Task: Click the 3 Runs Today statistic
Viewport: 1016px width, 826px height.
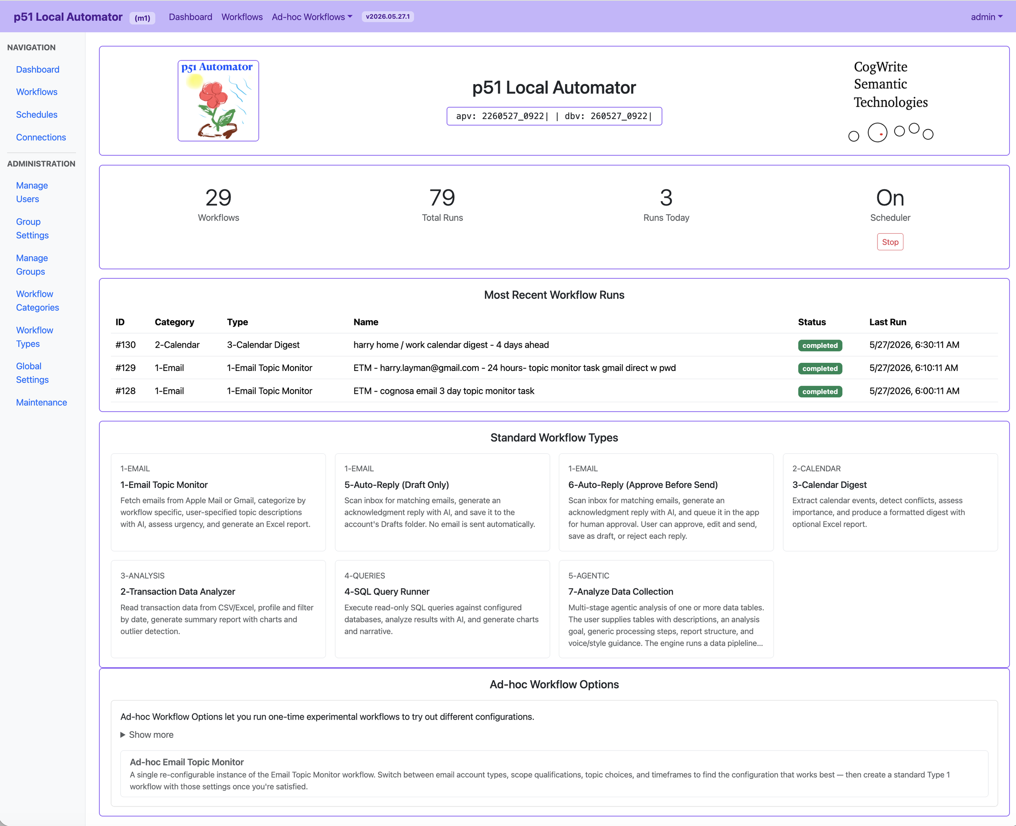Action: [666, 205]
